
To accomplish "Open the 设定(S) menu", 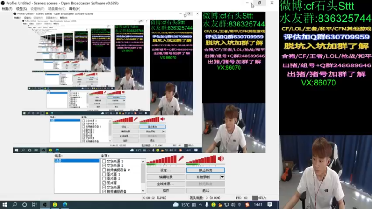I will (x=21, y=9).
